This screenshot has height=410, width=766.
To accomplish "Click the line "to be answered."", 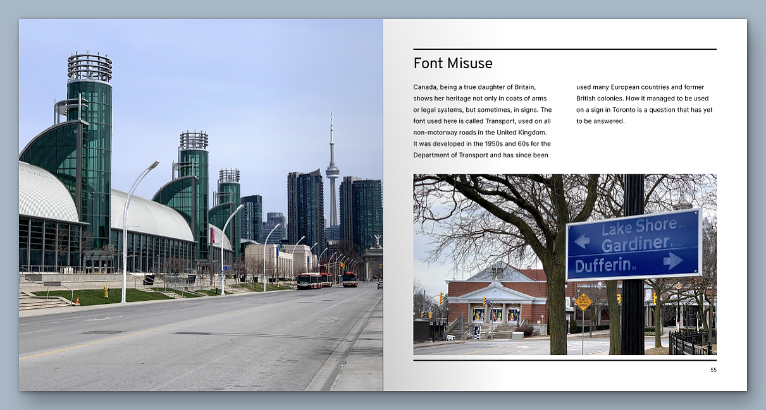I will [600, 121].
